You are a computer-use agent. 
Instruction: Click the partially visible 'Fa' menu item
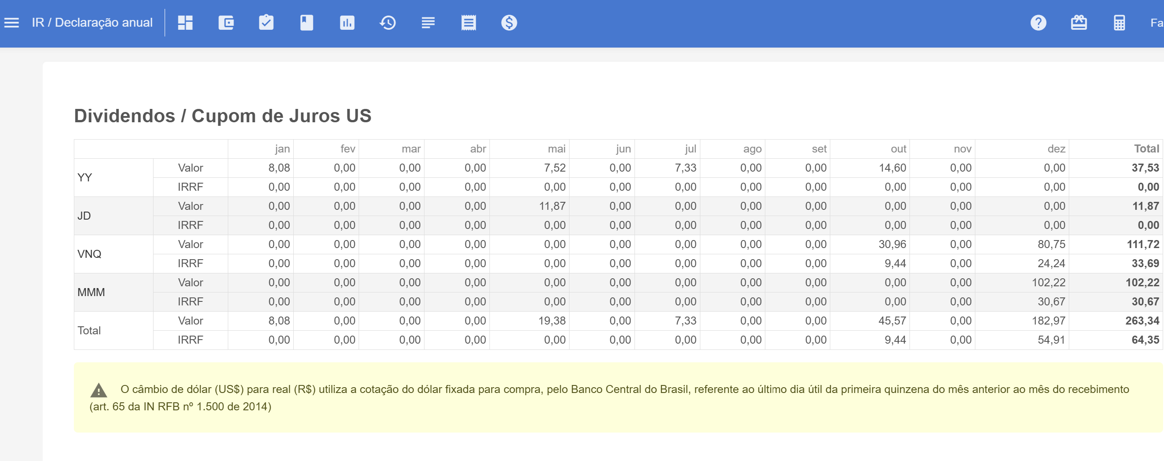coord(1156,23)
